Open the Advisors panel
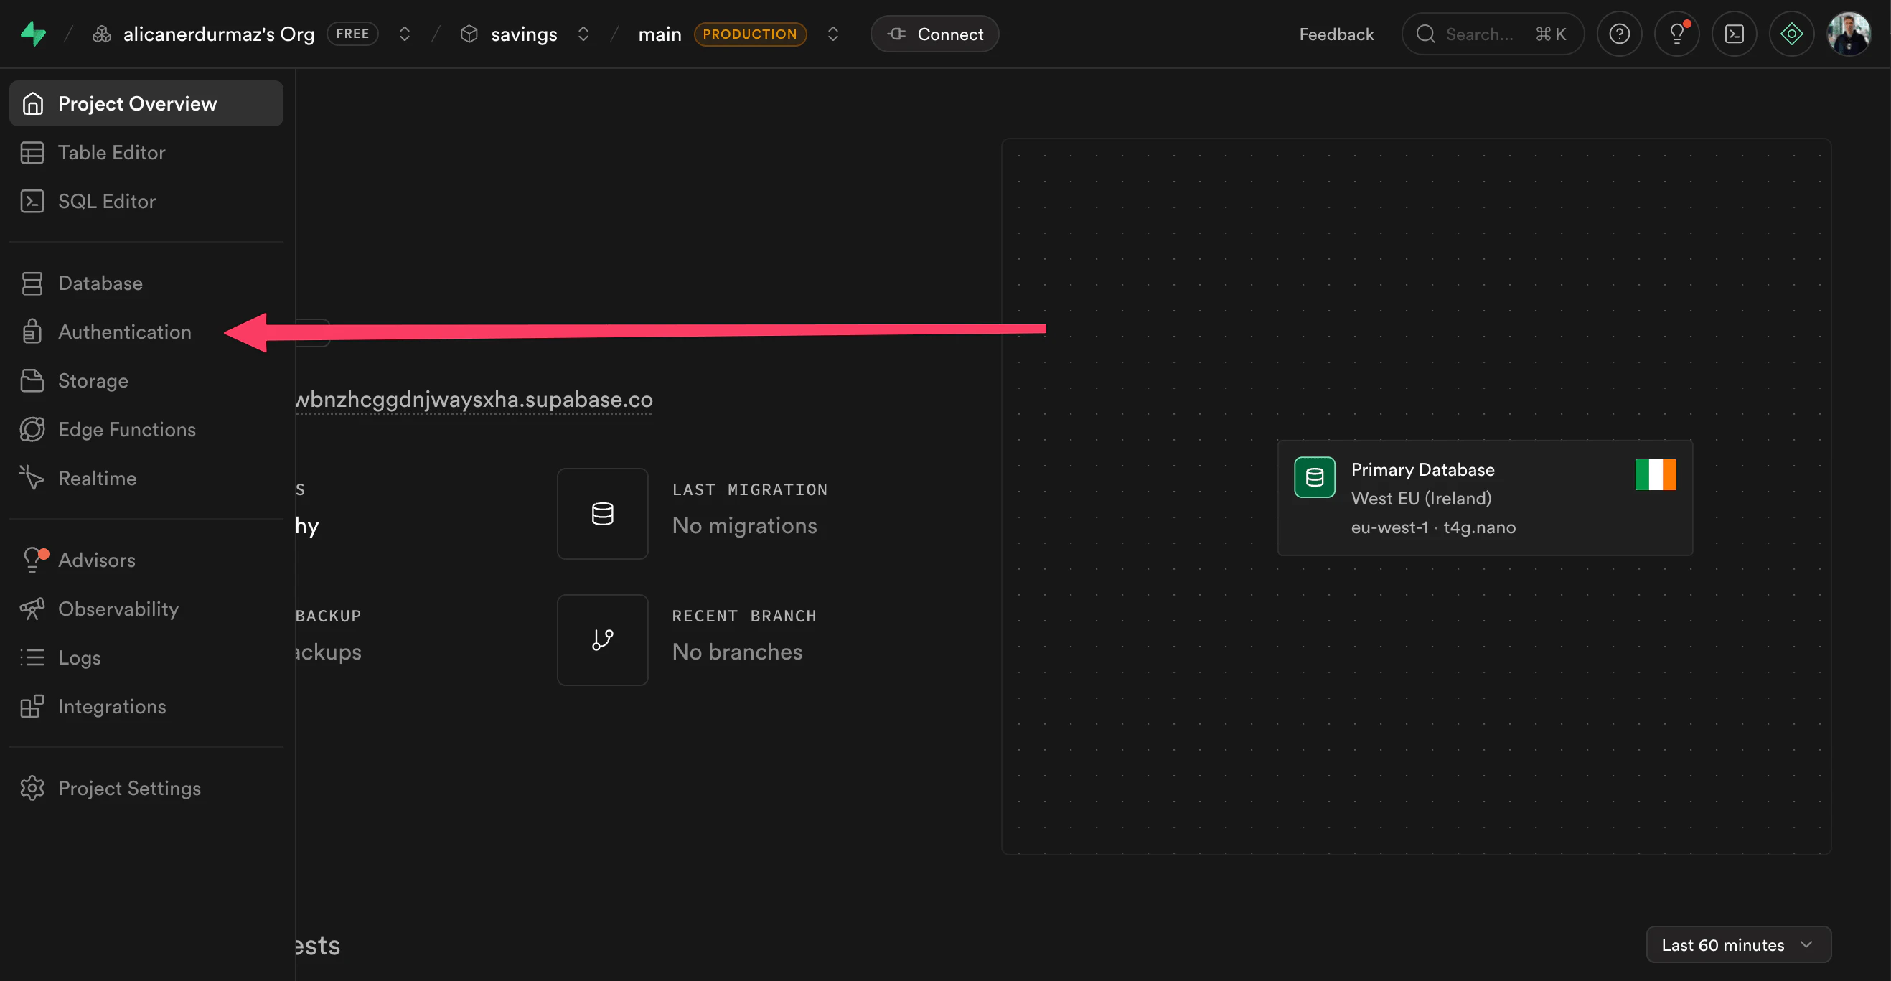This screenshot has width=1891, height=981. point(96,560)
